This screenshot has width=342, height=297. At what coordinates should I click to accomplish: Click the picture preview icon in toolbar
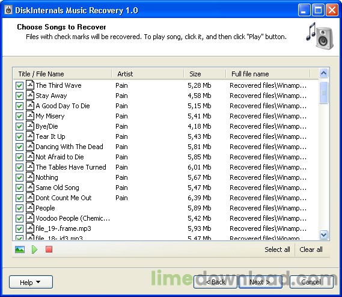[20, 250]
